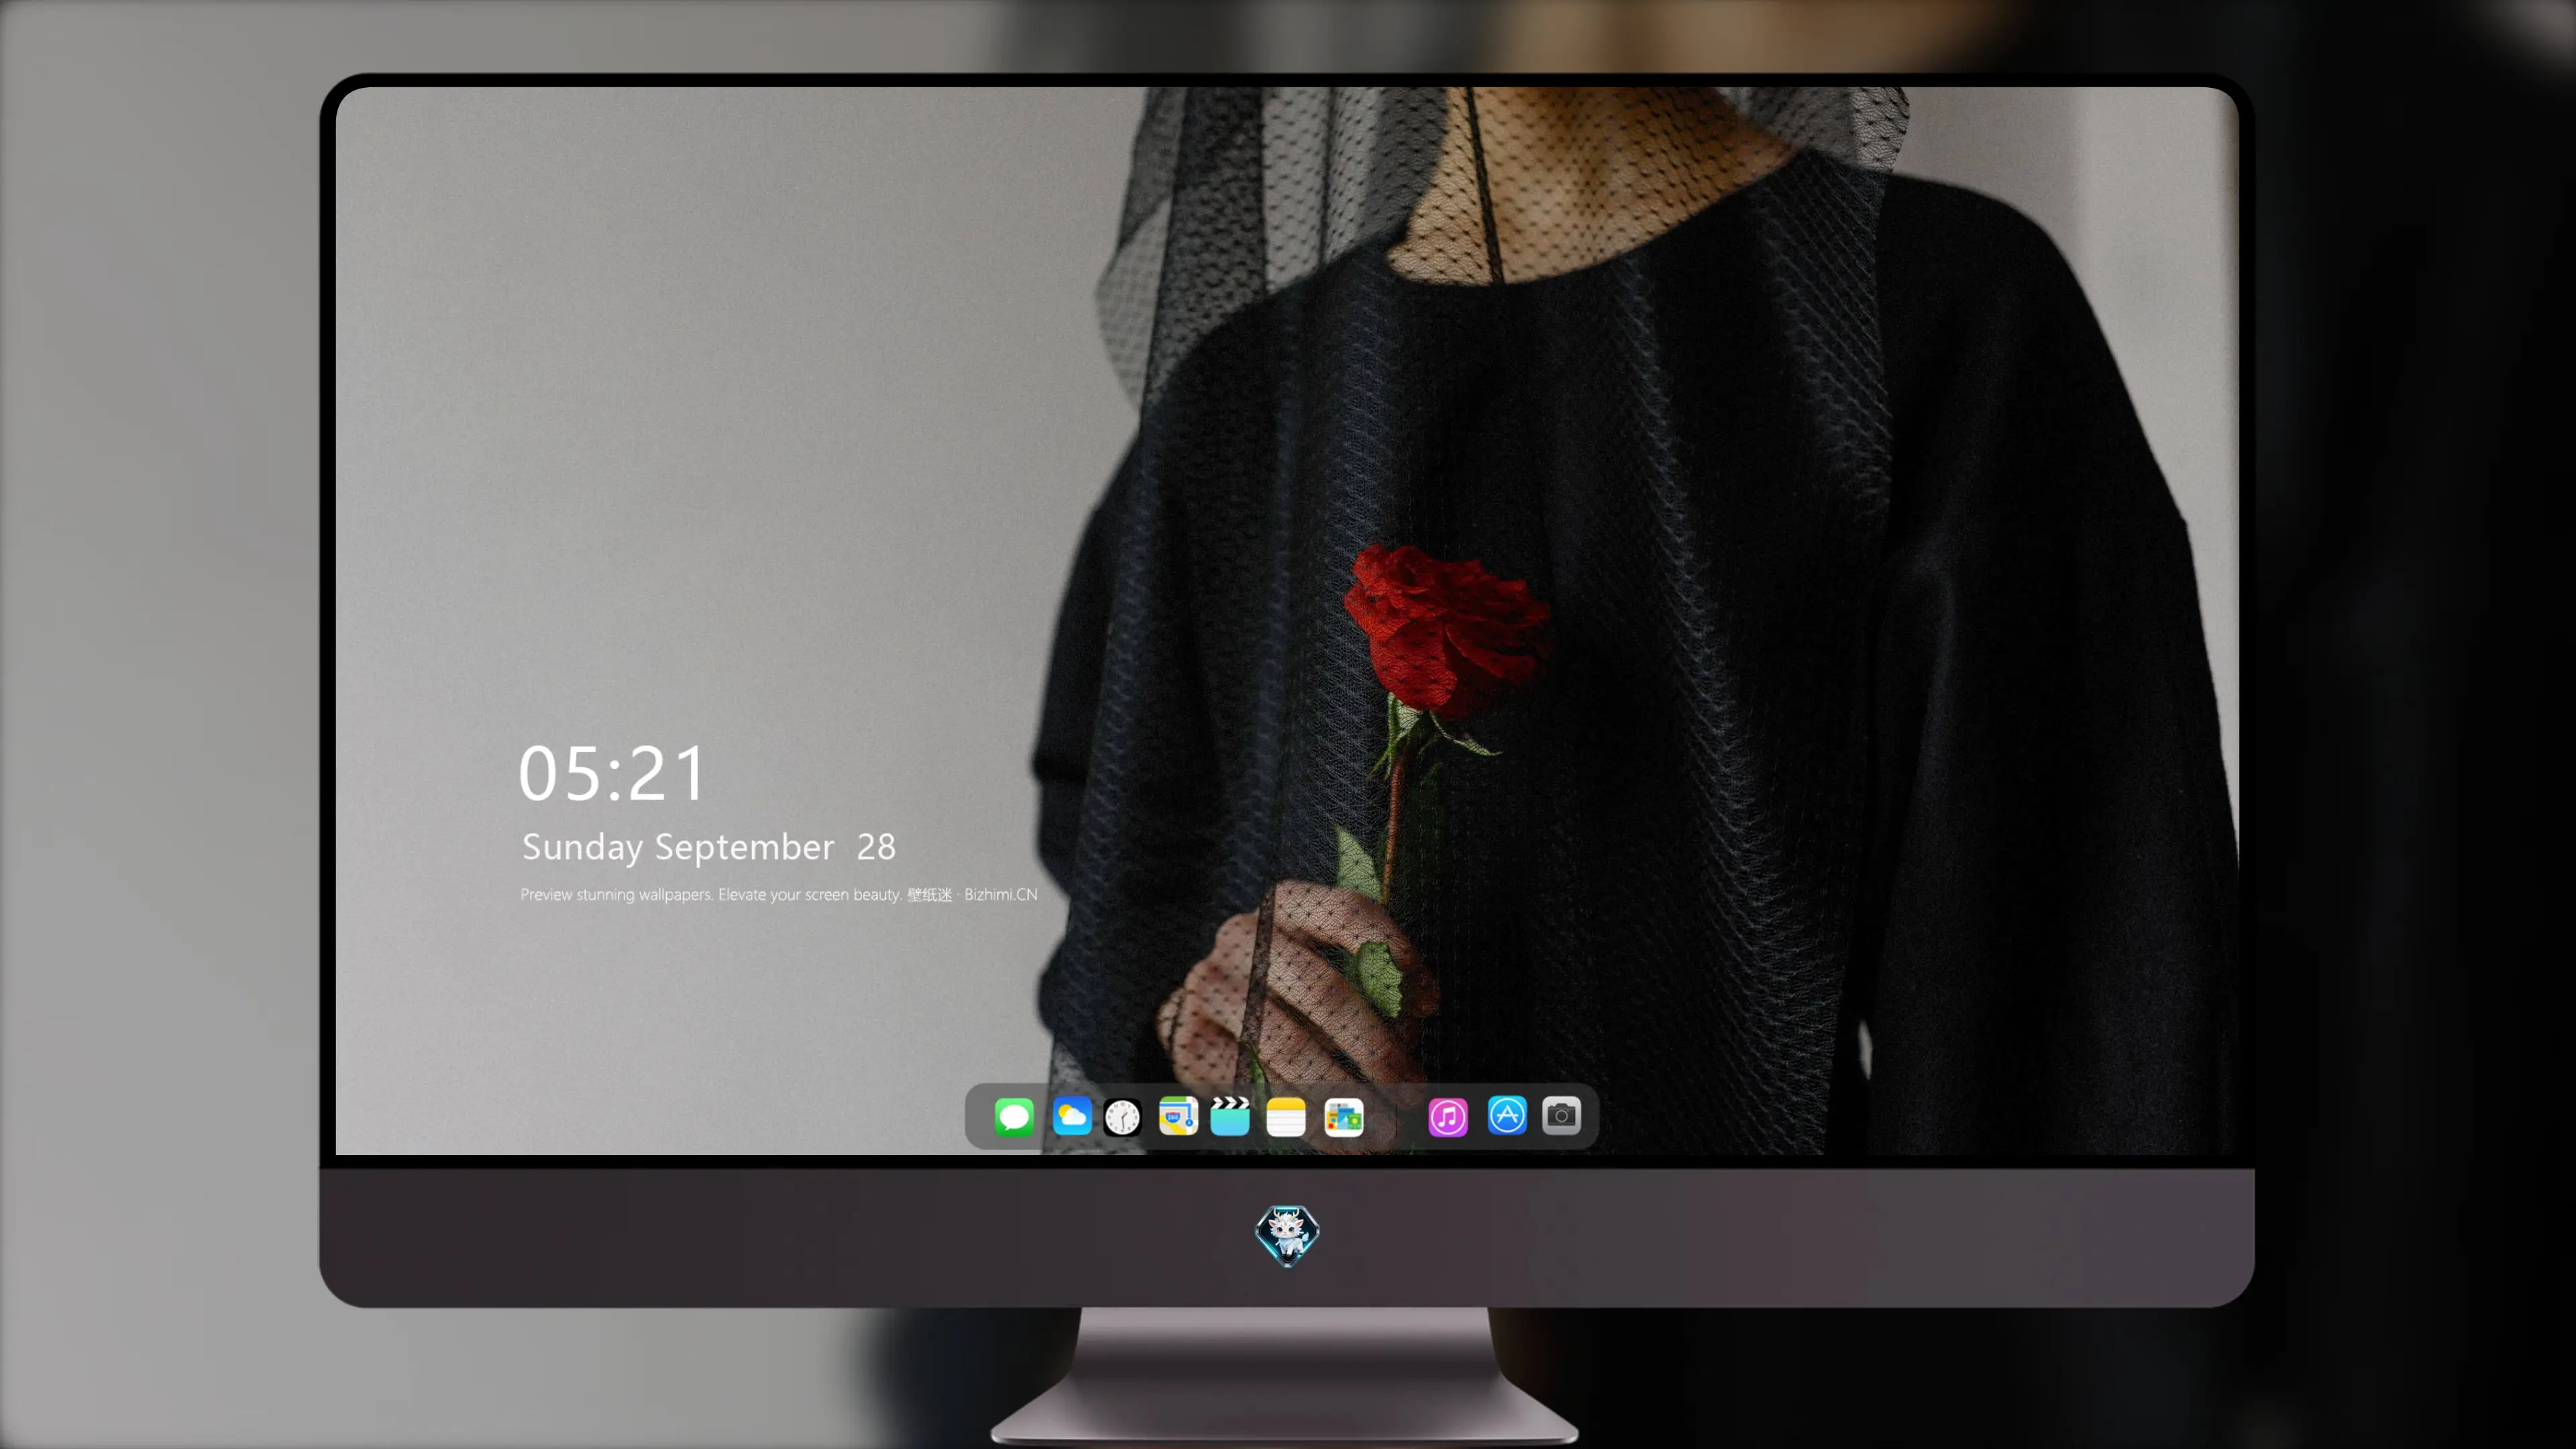Screen dimensions: 2576x1449
Task: Launch the Maps app icon
Action: [x=1178, y=1116]
